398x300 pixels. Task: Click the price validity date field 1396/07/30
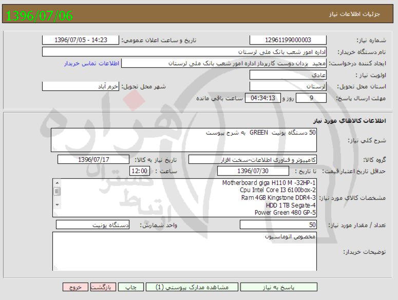(253, 171)
